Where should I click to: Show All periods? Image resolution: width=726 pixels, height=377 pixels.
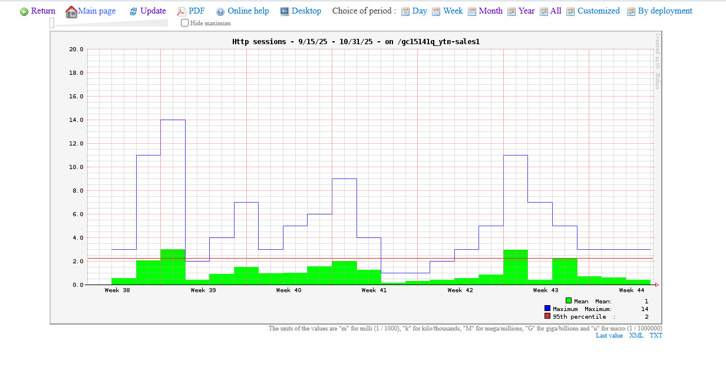coord(556,11)
